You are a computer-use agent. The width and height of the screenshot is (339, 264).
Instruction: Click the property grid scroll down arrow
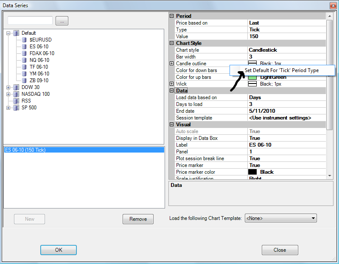click(x=330, y=176)
